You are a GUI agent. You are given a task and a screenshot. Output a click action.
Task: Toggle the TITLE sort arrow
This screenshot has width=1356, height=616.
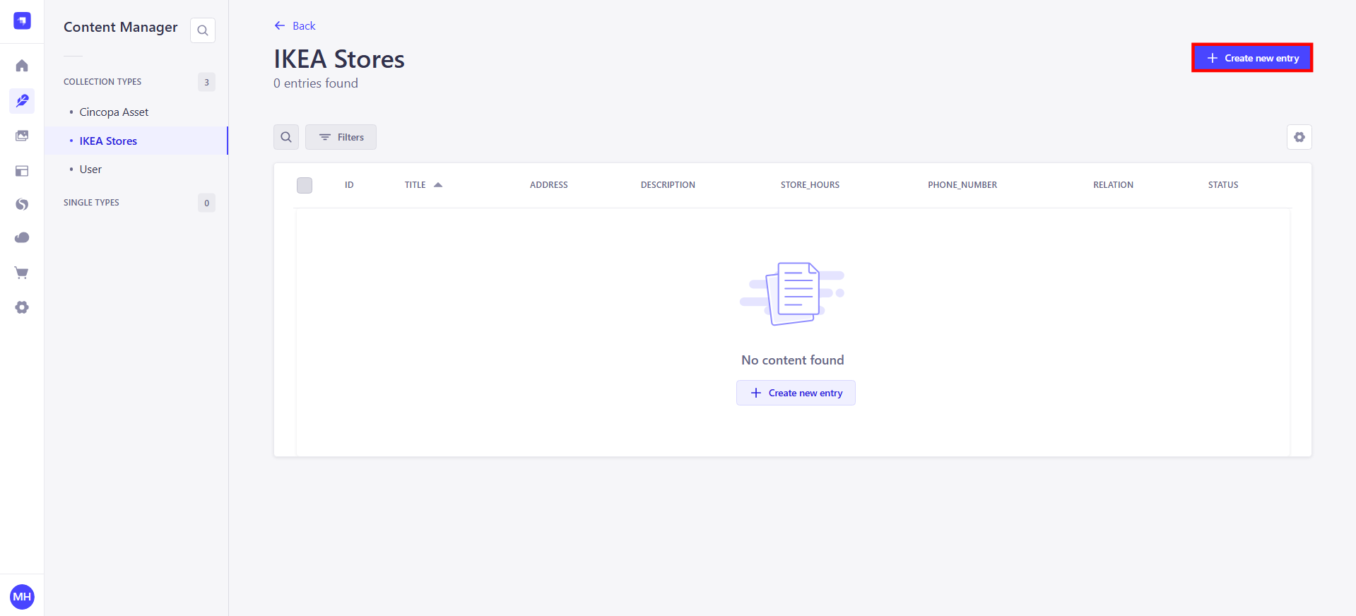tap(438, 185)
